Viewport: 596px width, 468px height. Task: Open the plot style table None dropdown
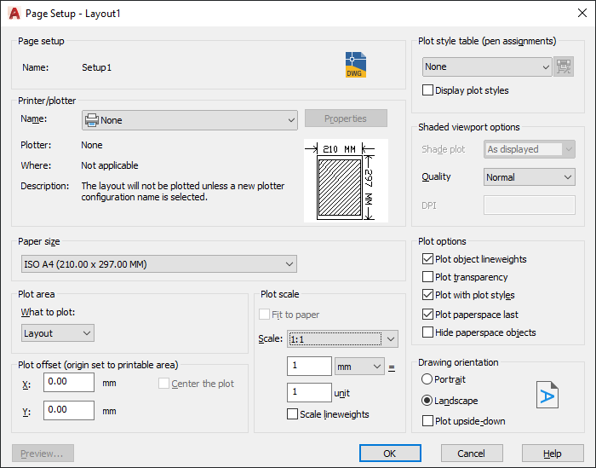487,67
